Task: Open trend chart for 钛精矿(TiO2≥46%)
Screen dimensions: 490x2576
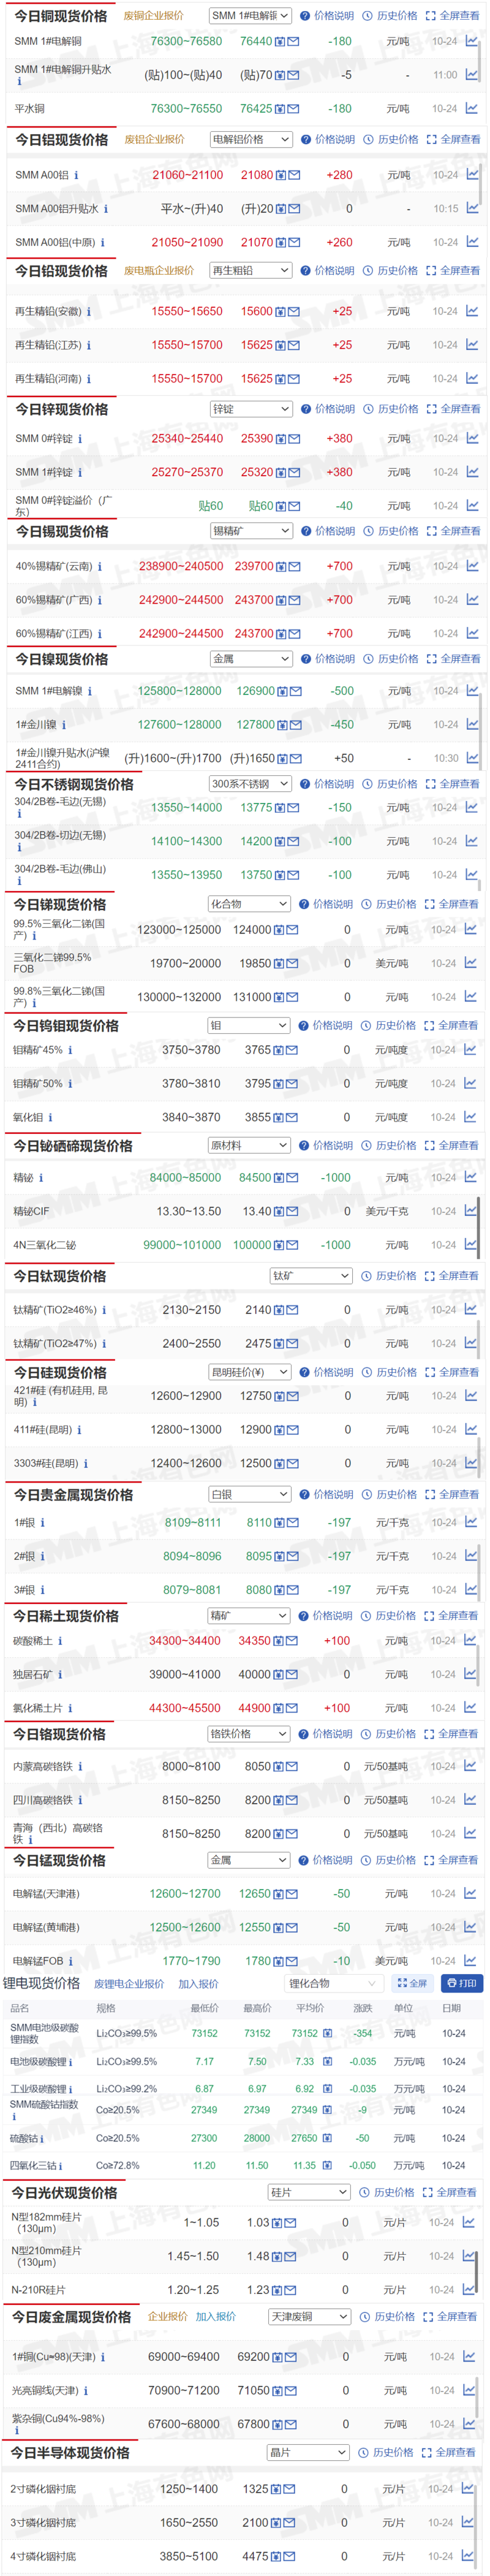Action: click(x=470, y=1309)
